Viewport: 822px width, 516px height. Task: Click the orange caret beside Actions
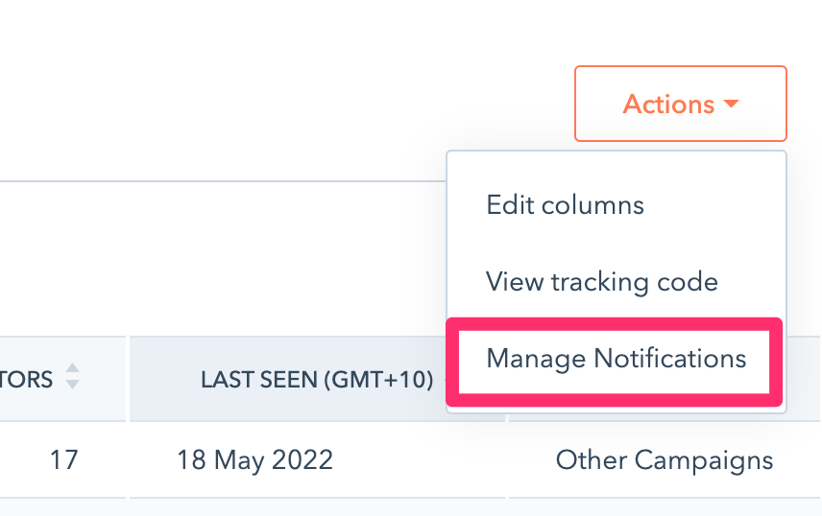pyautogui.click(x=732, y=104)
